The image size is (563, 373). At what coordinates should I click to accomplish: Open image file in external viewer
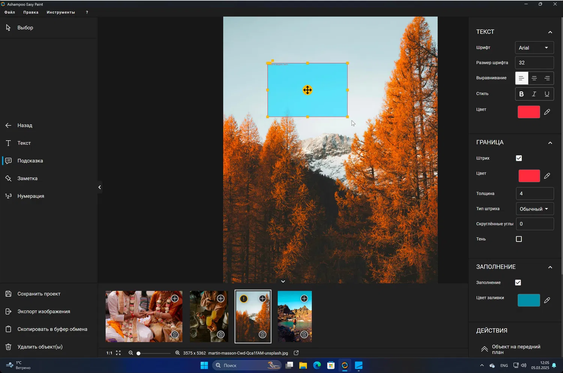296,353
